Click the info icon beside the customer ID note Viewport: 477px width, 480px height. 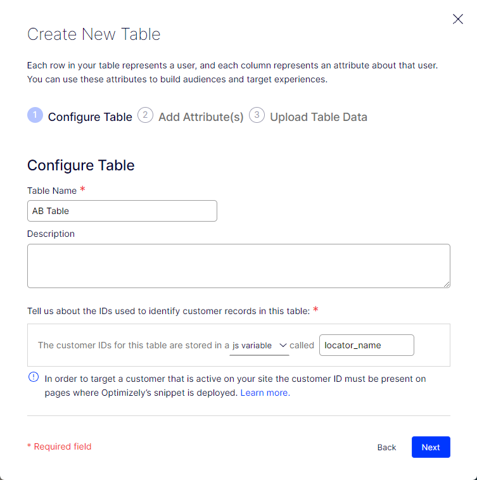point(34,377)
